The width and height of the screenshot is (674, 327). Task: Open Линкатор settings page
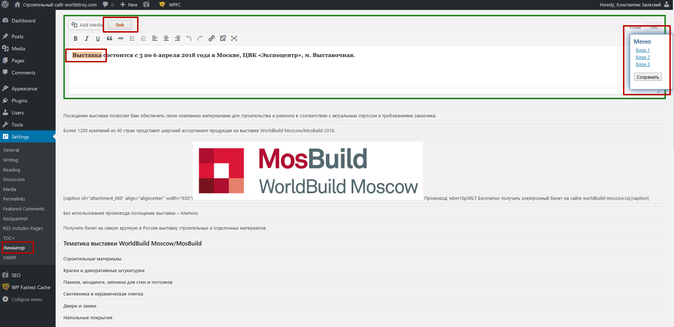(x=14, y=248)
